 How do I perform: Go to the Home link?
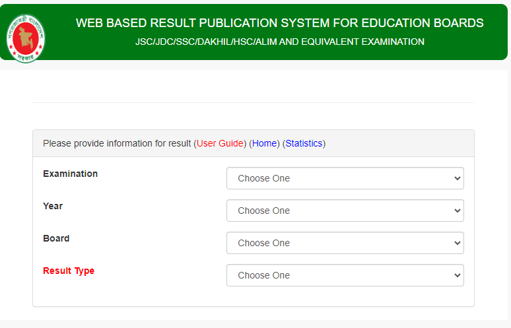(x=265, y=143)
